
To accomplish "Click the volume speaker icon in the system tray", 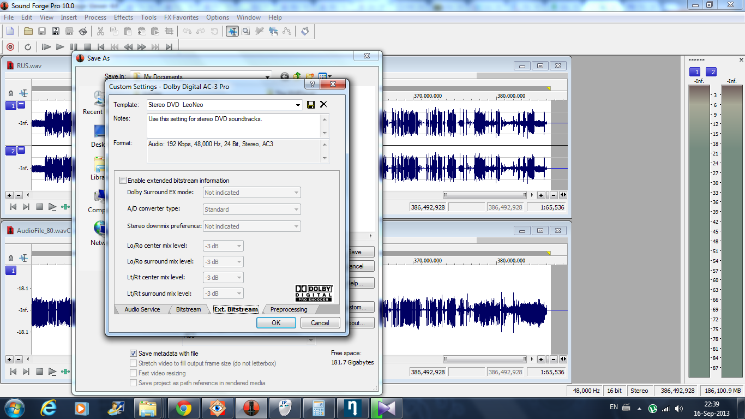I will (678, 408).
